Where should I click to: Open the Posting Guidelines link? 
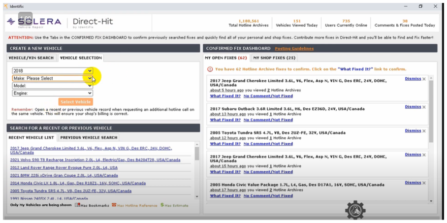[294, 48]
